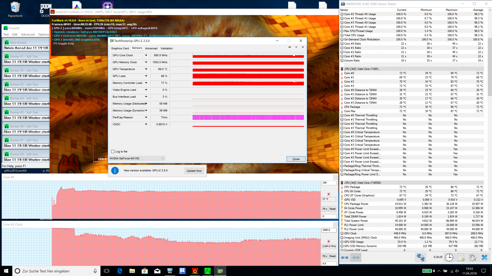Click Task View taskbar icon
The width and height of the screenshot is (492, 276).
(107, 271)
